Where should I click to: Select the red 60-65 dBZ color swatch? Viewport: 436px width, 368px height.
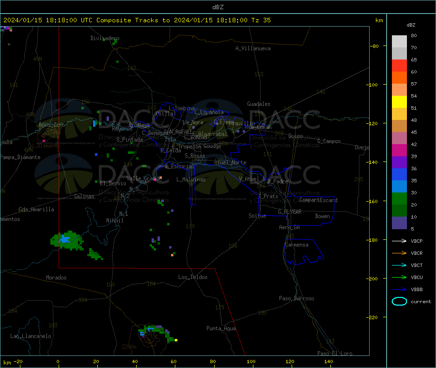[399, 66]
